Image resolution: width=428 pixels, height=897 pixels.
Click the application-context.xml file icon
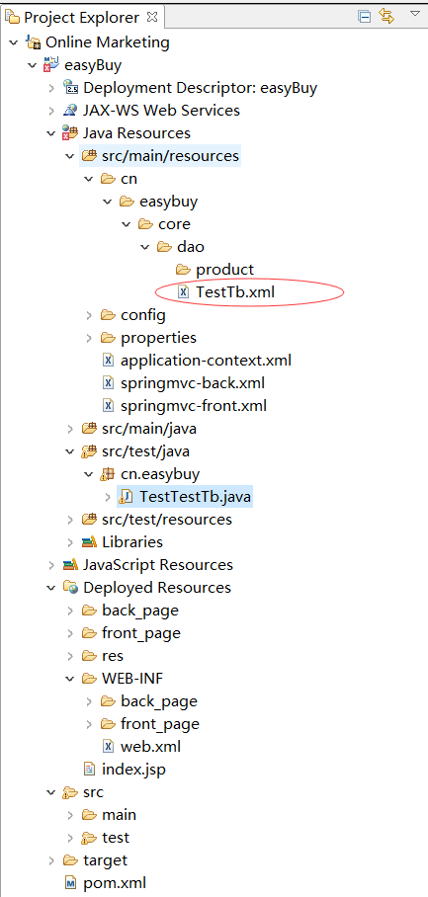coord(108,361)
